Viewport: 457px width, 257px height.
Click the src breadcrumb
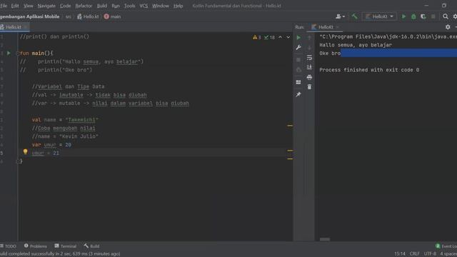tap(69, 16)
